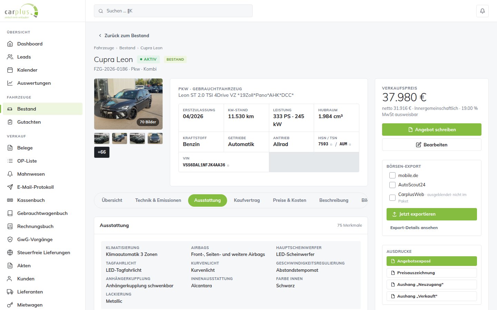Screen dimensions: 497x310
Task: Open the Preise & Kosten tab
Action: (x=290, y=200)
